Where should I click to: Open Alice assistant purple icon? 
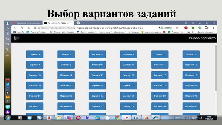coord(8,112)
